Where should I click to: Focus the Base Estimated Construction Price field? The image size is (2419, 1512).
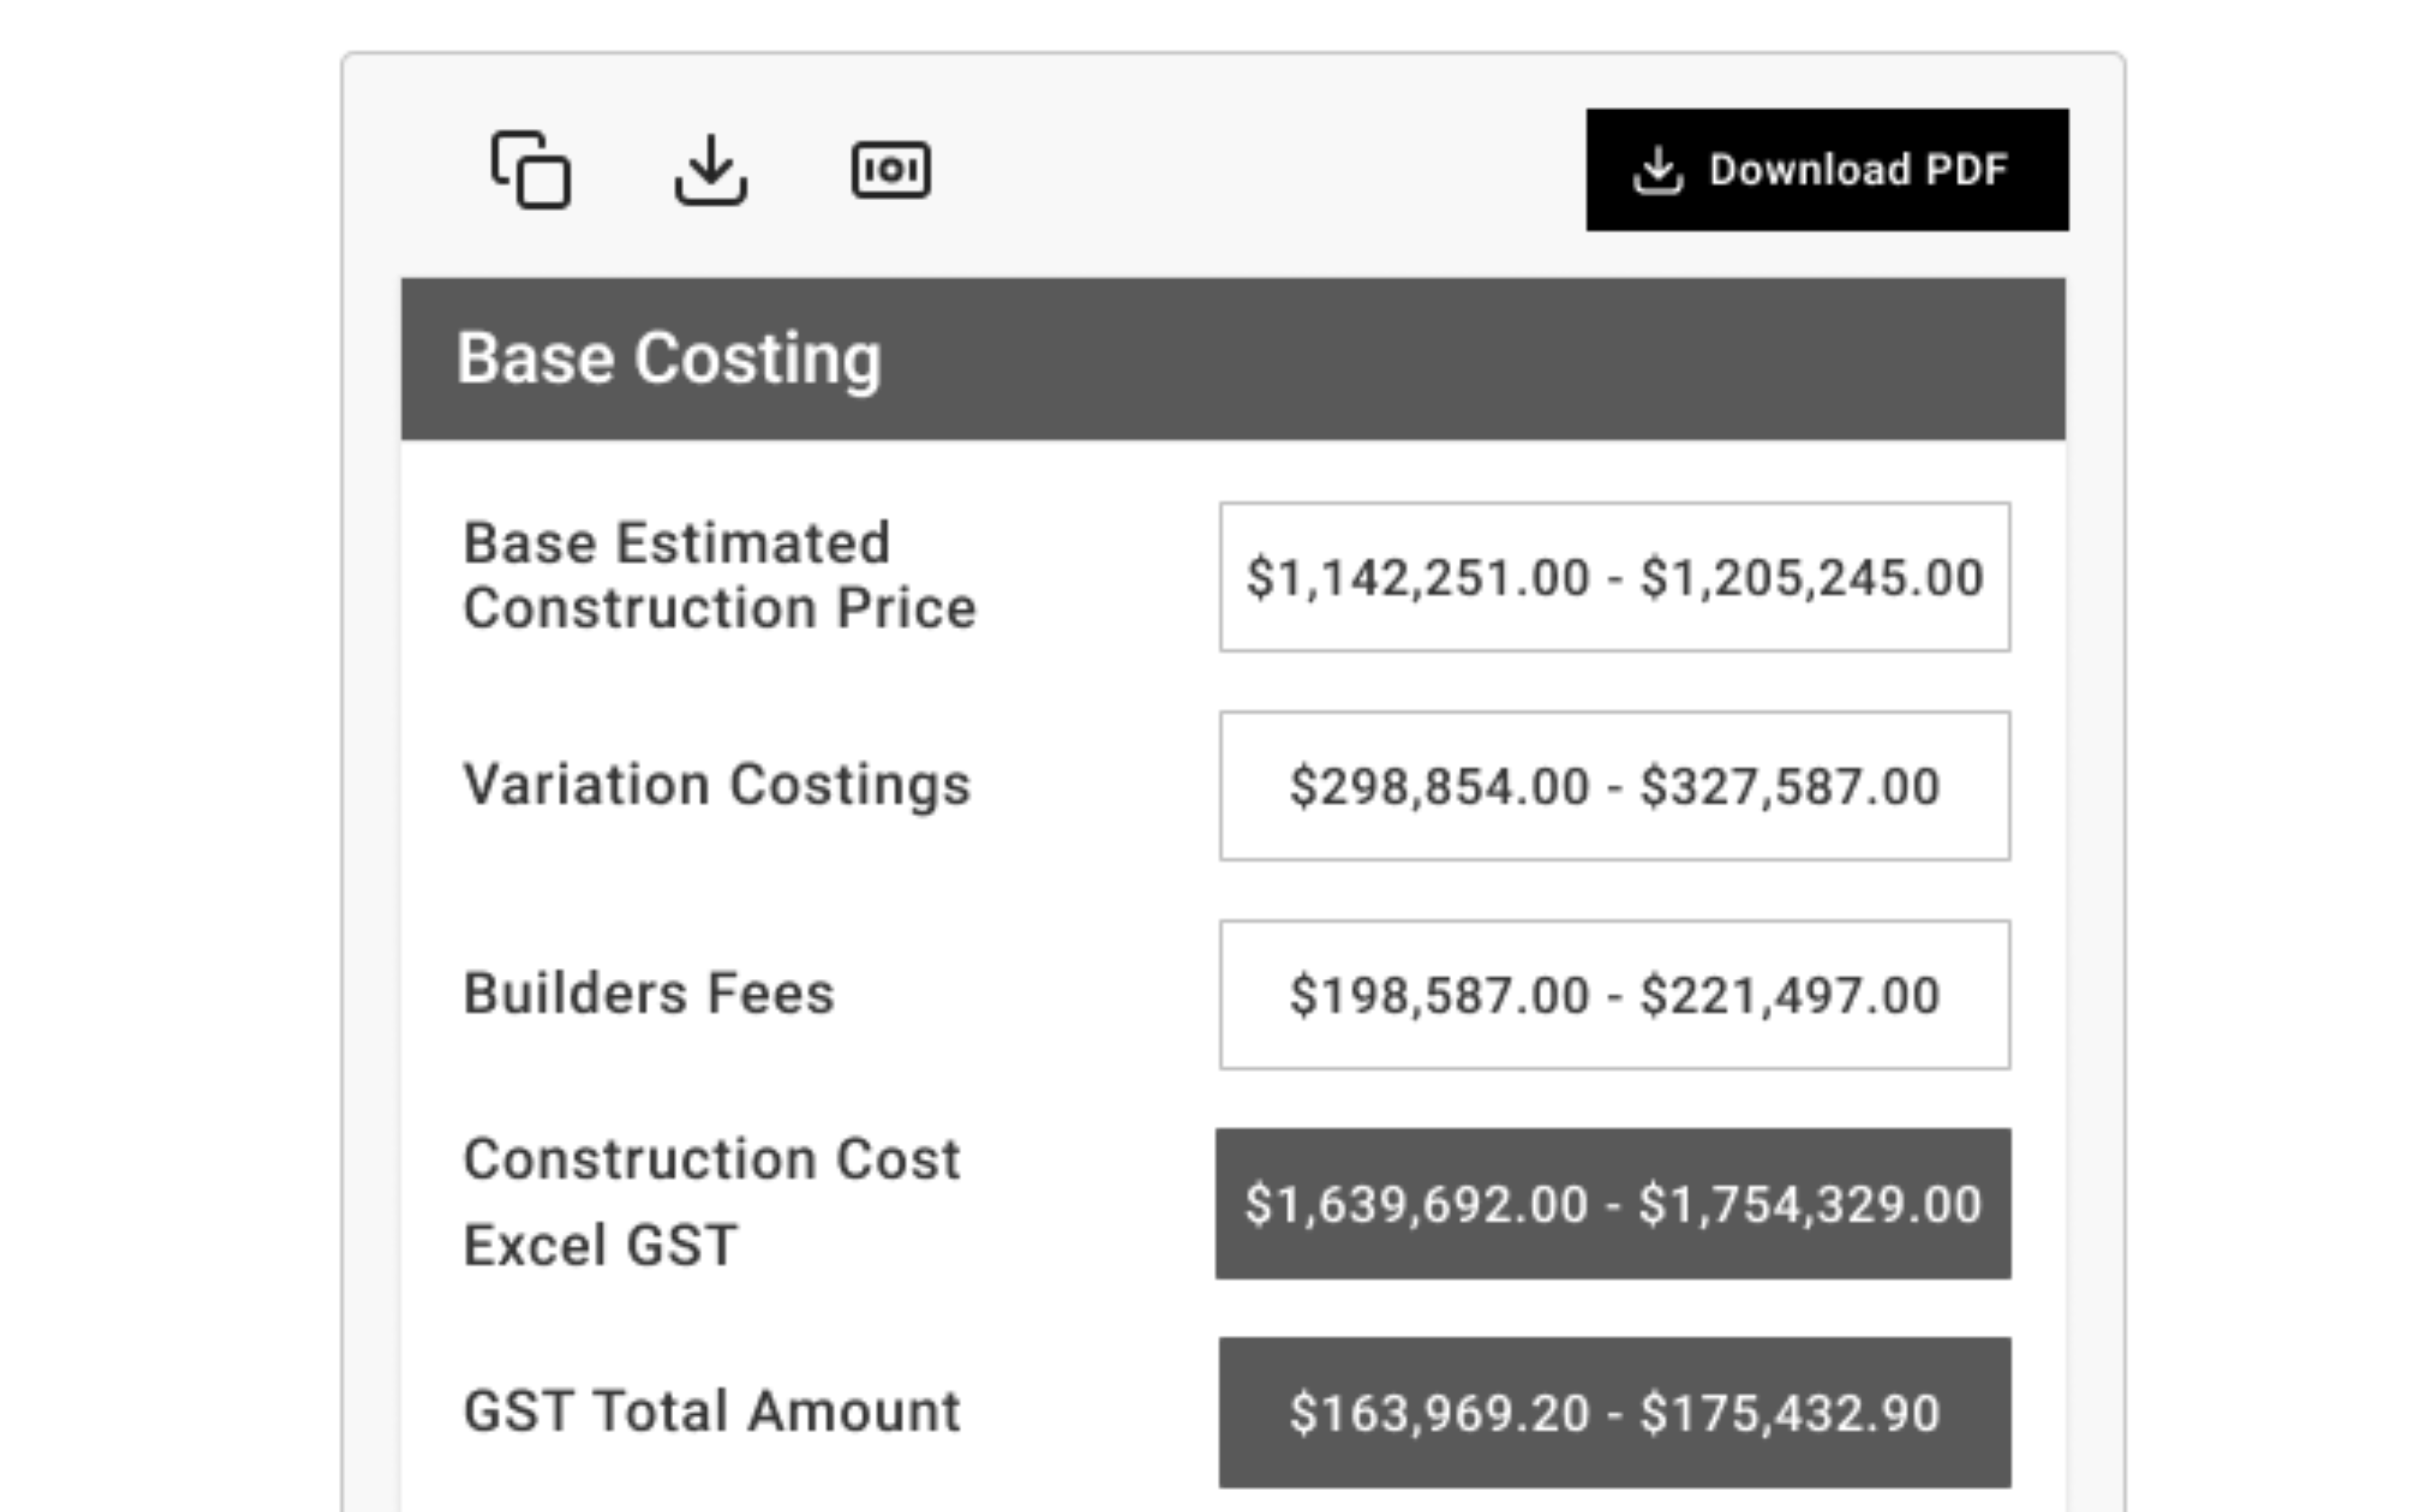(1614, 577)
